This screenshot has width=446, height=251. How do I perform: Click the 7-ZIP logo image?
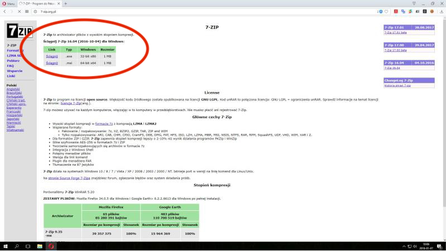tap(20, 31)
